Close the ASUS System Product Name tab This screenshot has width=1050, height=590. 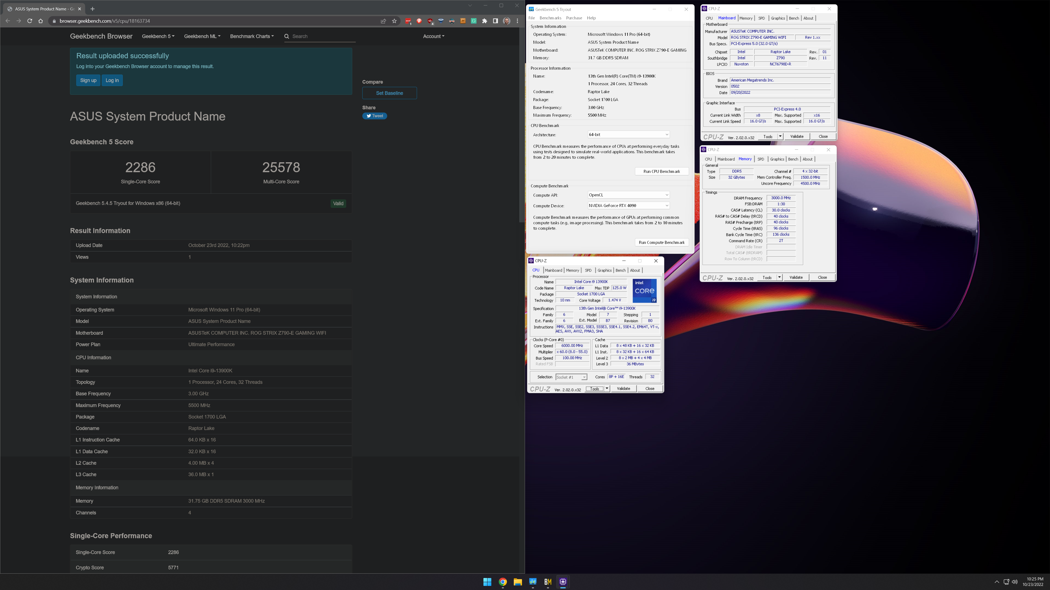coord(80,8)
